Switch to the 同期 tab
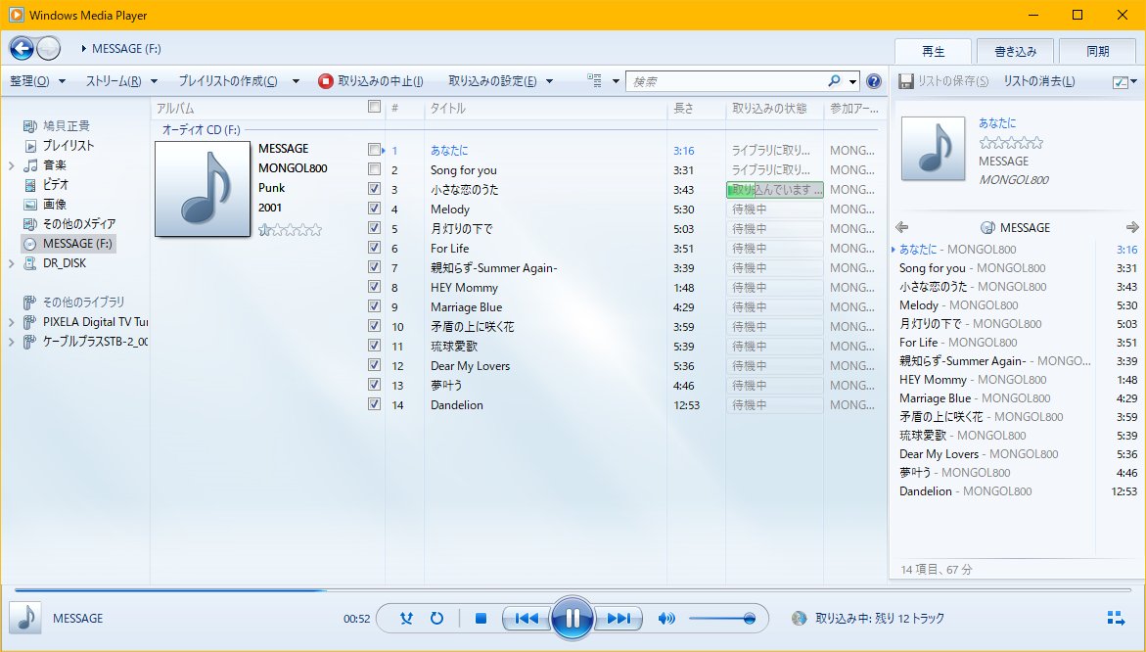Image resolution: width=1146 pixels, height=652 pixels. 1097,50
